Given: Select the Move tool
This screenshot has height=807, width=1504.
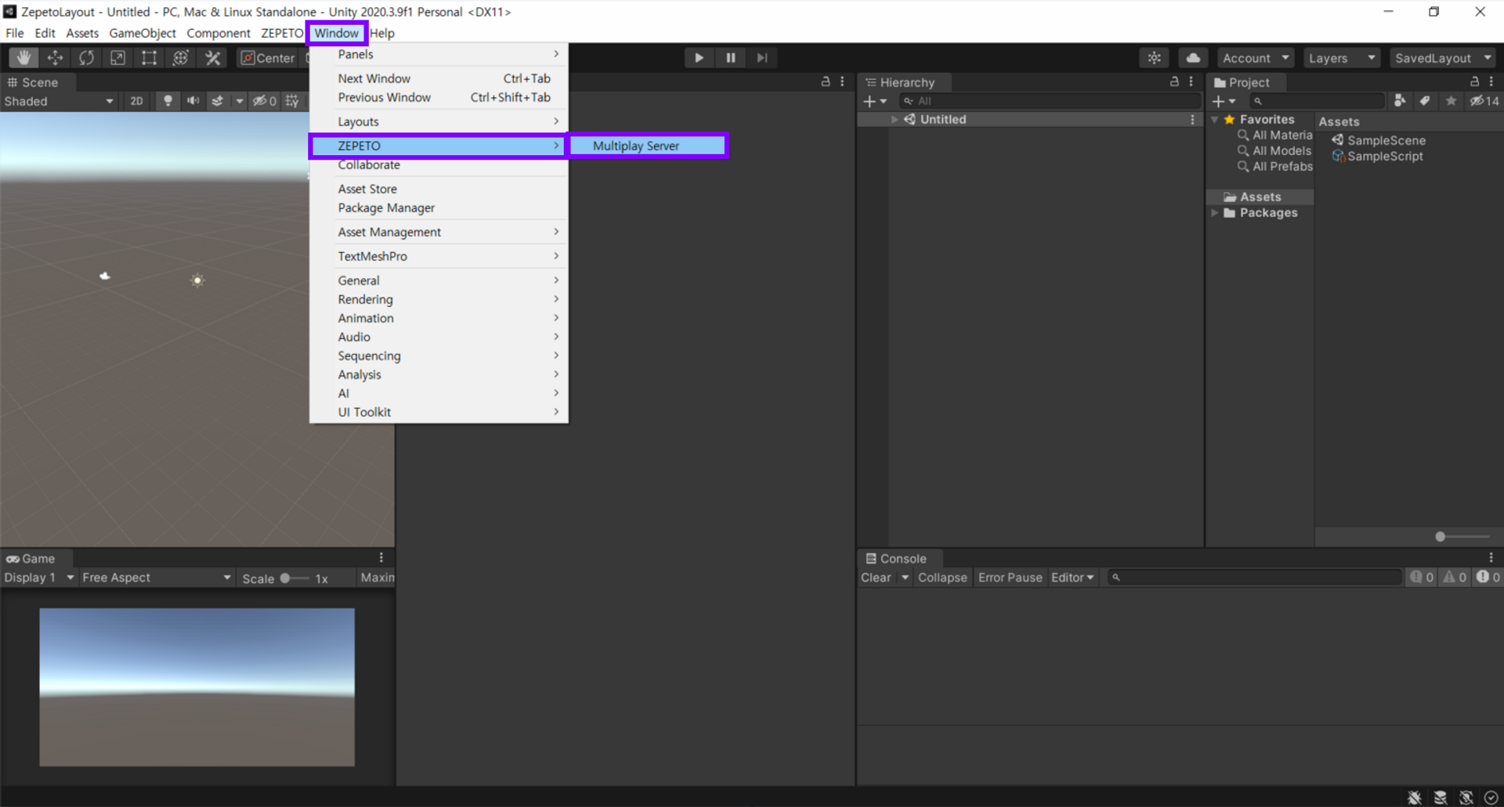Looking at the screenshot, I should tap(55, 58).
